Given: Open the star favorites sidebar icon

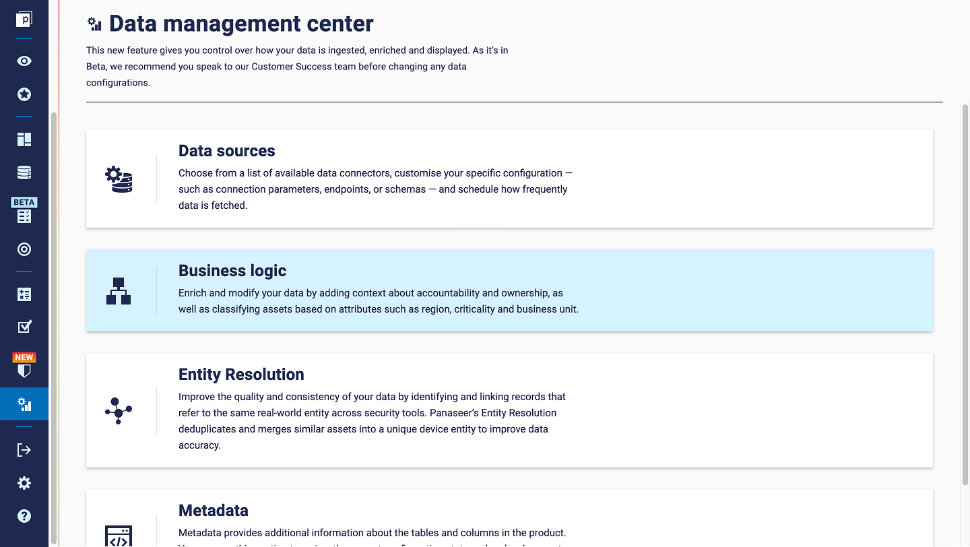Looking at the screenshot, I should pos(24,94).
